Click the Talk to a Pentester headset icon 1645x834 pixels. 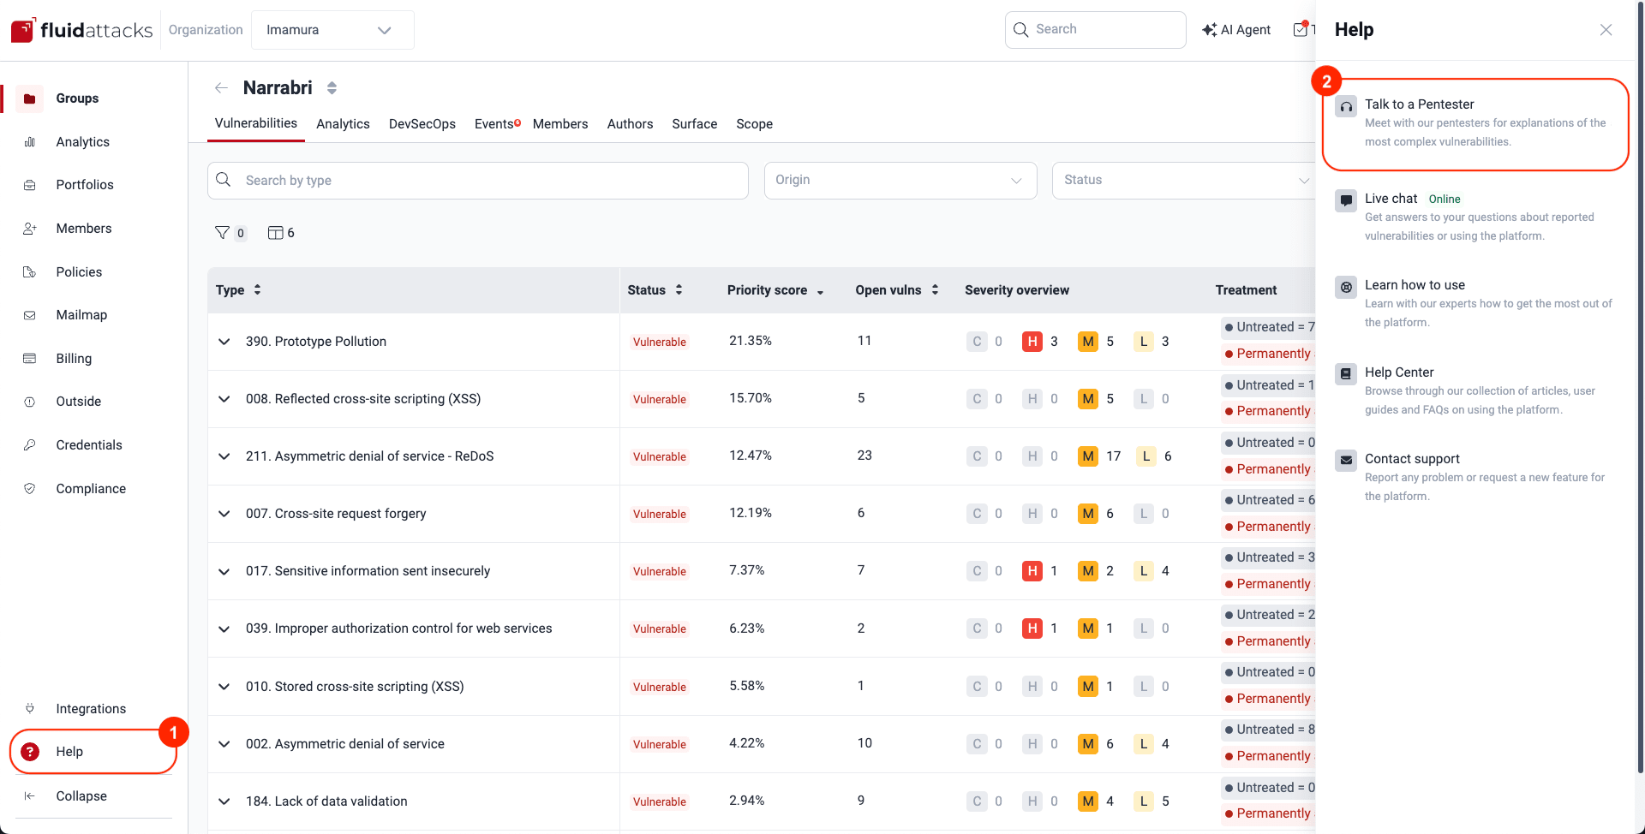(x=1347, y=107)
